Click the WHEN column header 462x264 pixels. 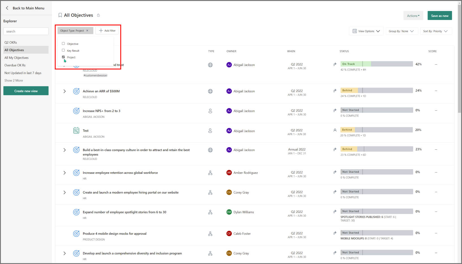291,51
